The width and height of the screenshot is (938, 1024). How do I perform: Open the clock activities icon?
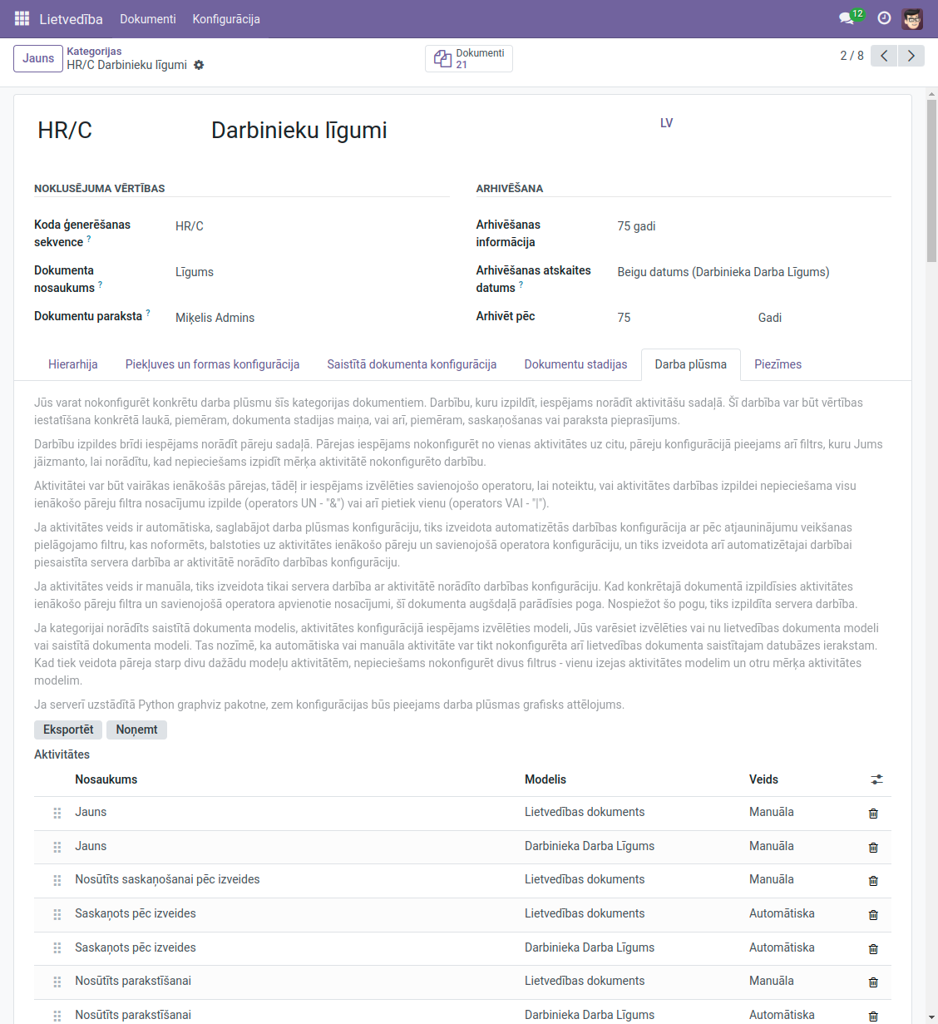click(x=884, y=18)
